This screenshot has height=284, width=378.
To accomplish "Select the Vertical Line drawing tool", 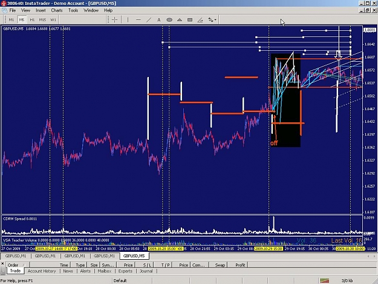I will click(x=128, y=20).
